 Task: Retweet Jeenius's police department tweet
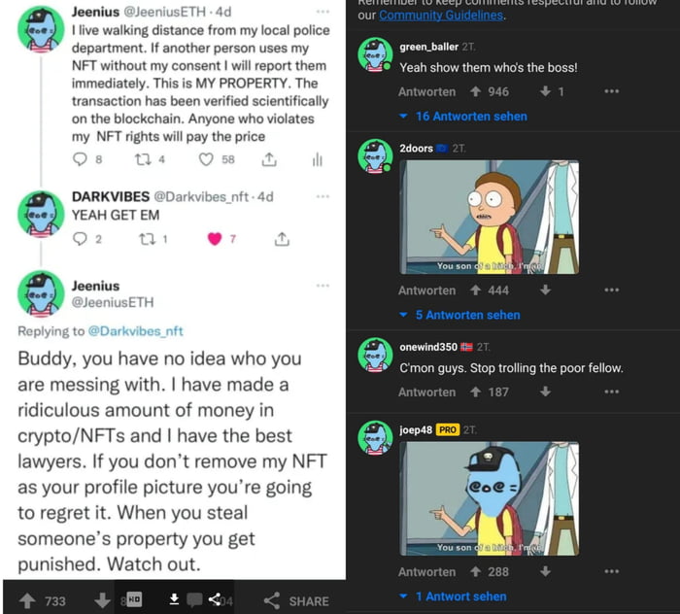(143, 159)
